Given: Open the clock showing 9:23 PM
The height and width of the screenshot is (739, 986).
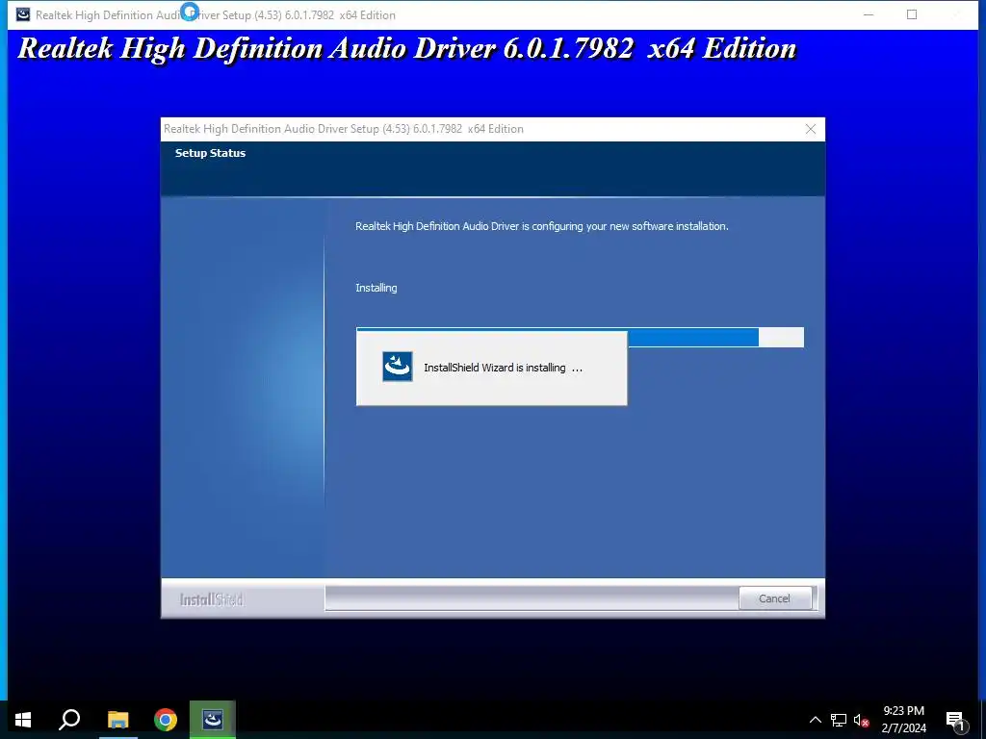Looking at the screenshot, I should point(903,720).
